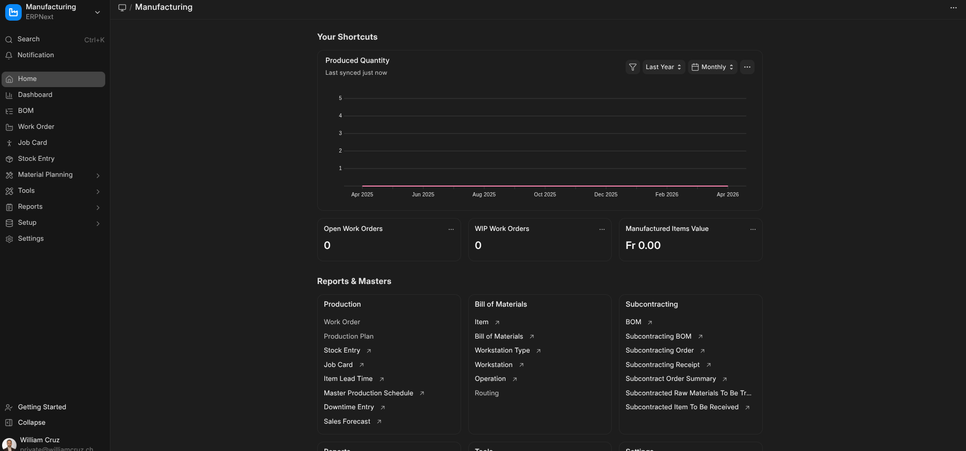
Task: Click the BOM list icon in sidebar
Action: coord(9,111)
